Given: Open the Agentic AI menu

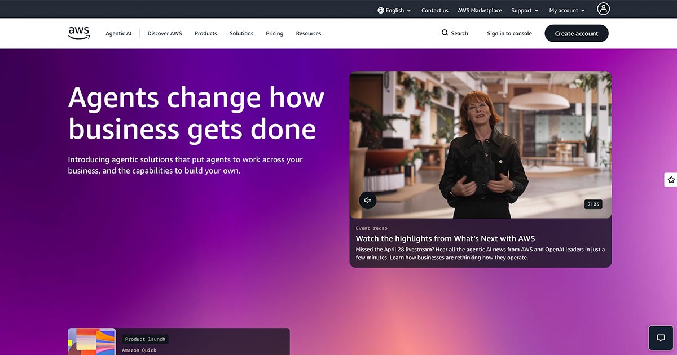Looking at the screenshot, I should [118, 33].
